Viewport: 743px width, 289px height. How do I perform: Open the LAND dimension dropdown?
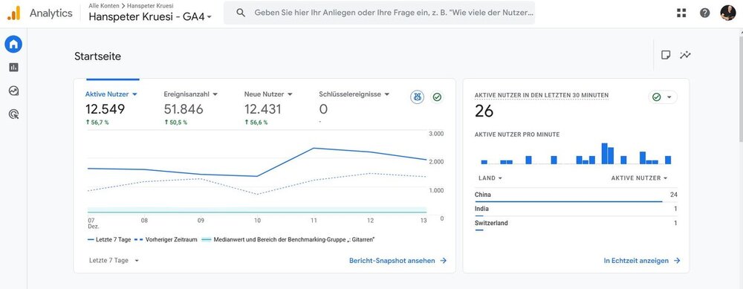tap(490, 178)
